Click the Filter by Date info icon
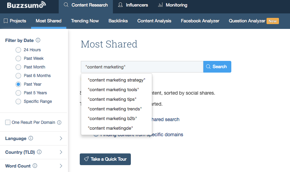Image resolution: width=290 pixels, height=172 pixels. pos(38,40)
